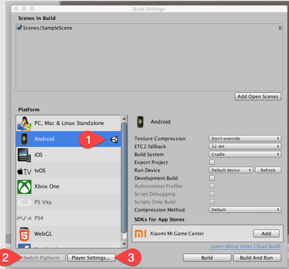Select the Xbox One platform row
Viewport: 289px width, 269px height.
[69, 187]
